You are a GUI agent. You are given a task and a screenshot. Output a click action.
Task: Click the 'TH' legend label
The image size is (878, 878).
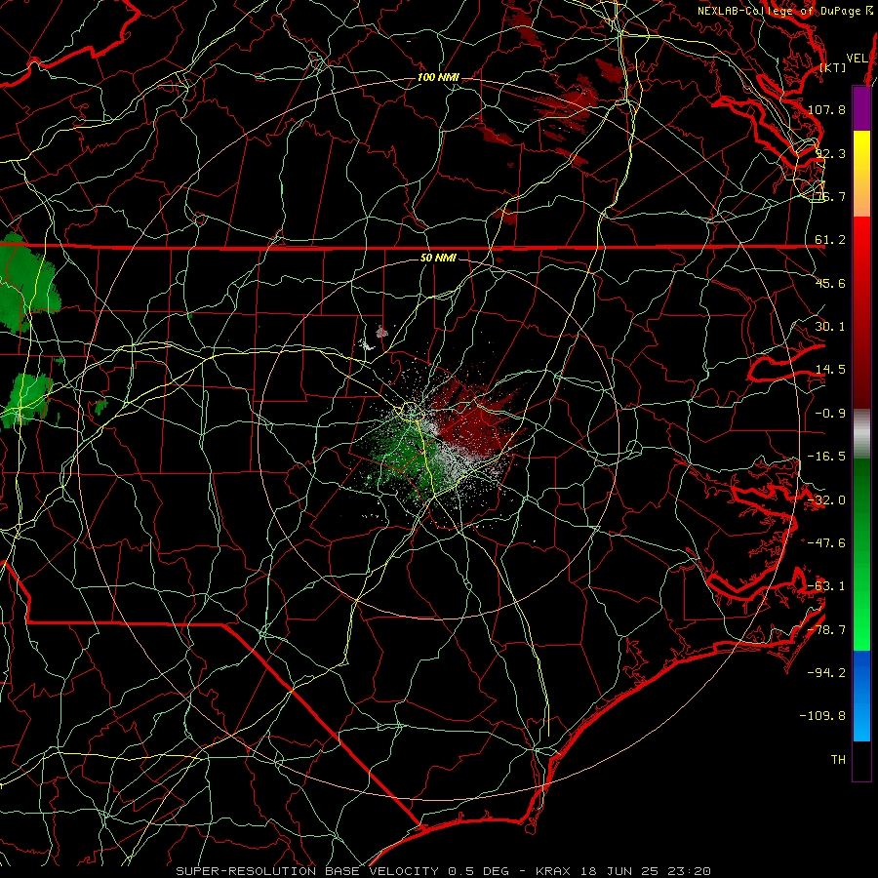(838, 760)
